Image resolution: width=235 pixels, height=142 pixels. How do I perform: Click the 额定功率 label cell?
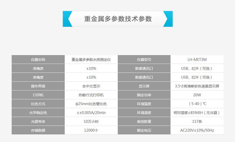click(144, 95)
